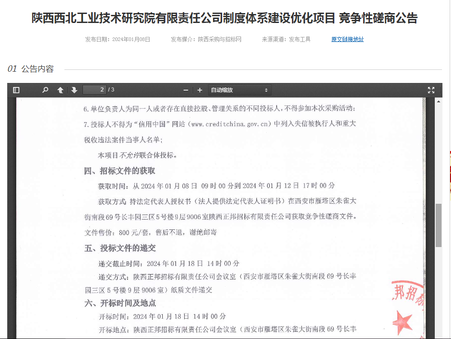Image resolution: width=451 pixels, height=339 pixels.
Task: Click heading 五、投标文件的递交
Action: 120,248
